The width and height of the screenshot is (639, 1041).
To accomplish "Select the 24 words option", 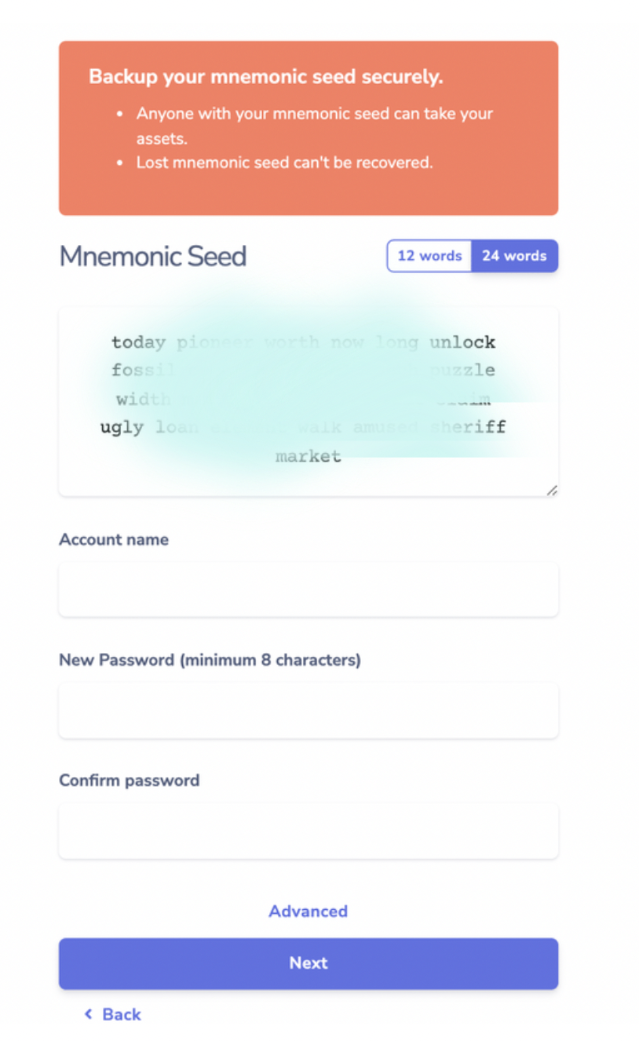I will [514, 256].
